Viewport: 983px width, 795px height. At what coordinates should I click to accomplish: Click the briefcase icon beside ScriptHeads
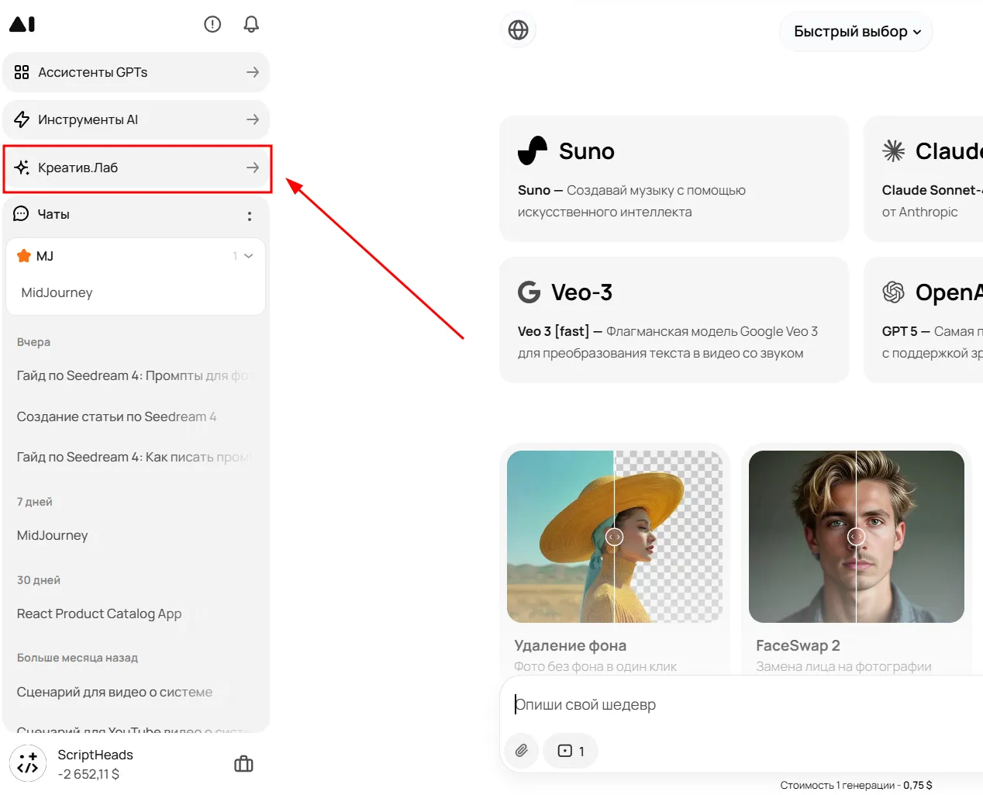coord(243,764)
